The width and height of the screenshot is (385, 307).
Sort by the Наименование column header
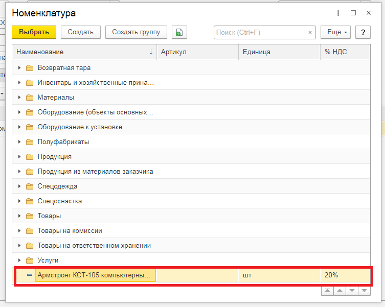pos(84,52)
